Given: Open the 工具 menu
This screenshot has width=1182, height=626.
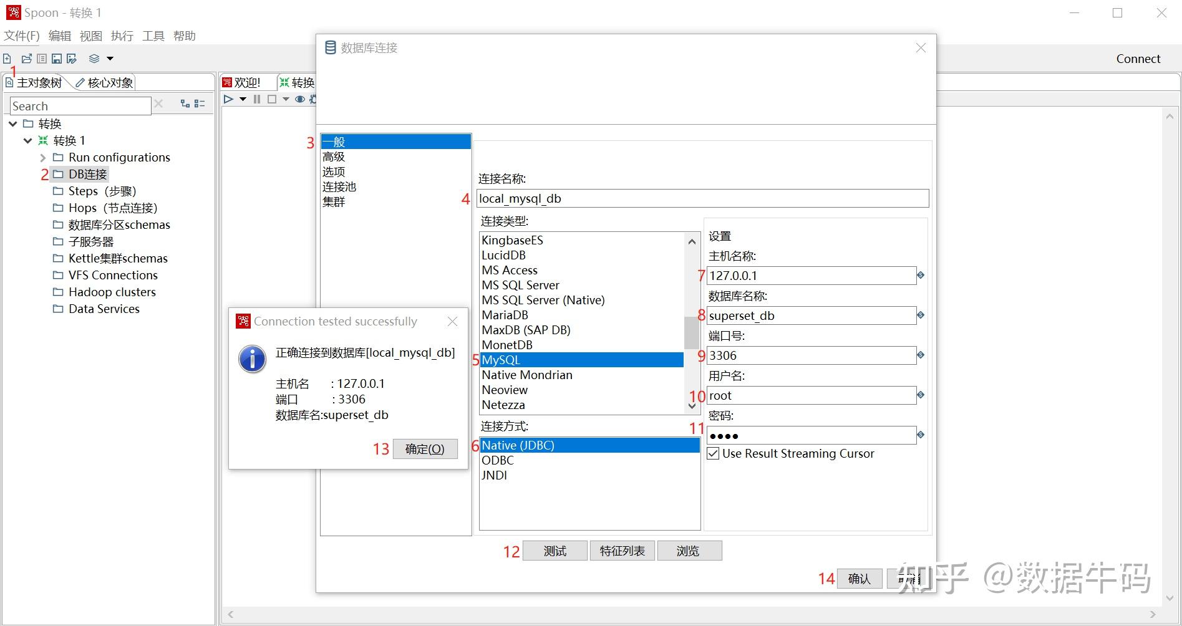Looking at the screenshot, I should [153, 36].
